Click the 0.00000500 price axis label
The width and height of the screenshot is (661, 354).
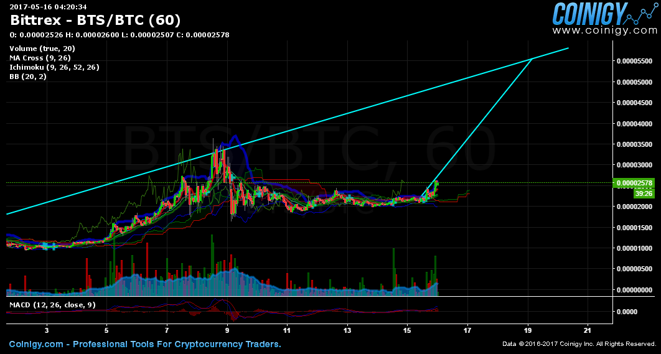click(635, 269)
